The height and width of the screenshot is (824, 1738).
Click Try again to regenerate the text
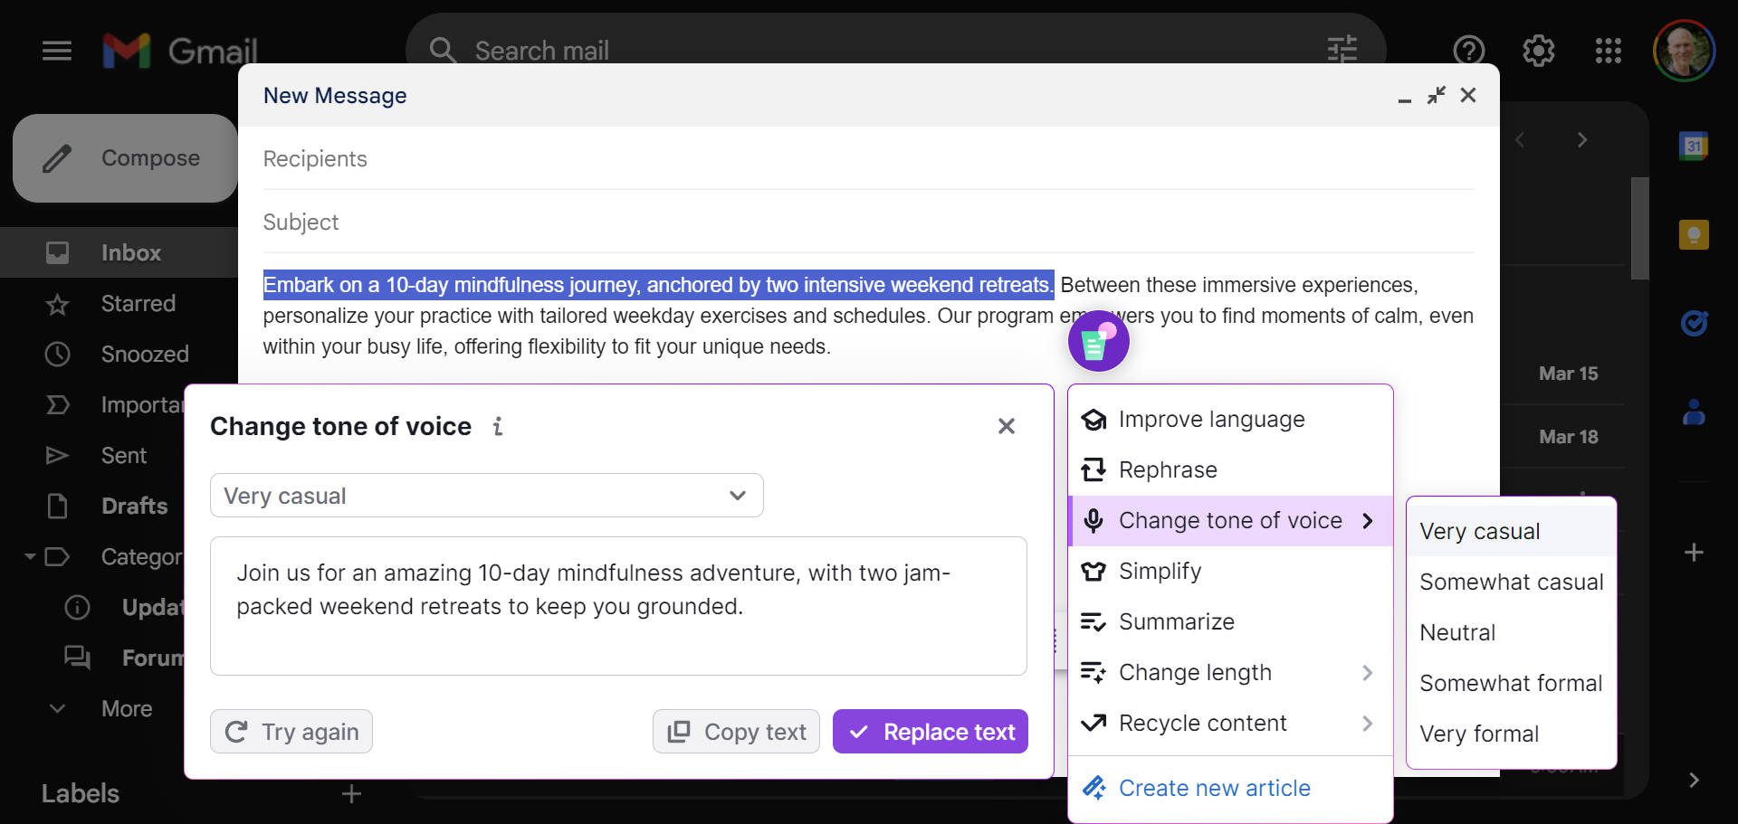(x=291, y=731)
